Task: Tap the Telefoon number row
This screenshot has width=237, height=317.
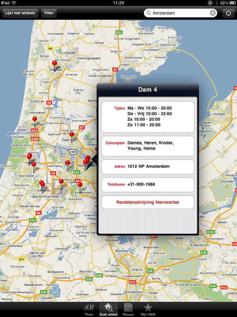Action: pos(148,185)
